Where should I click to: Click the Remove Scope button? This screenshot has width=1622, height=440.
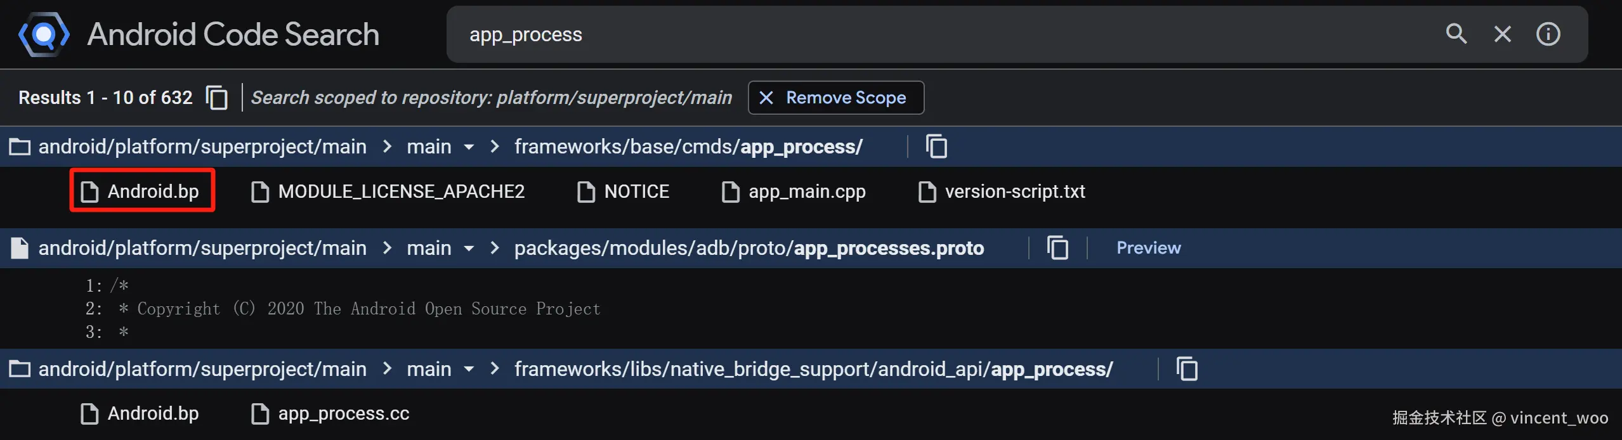click(835, 98)
